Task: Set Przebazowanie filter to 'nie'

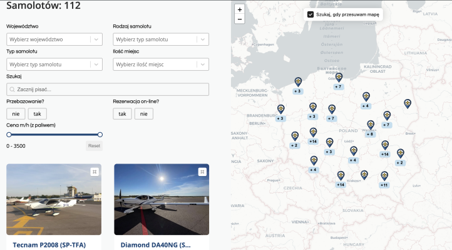Action: [16, 114]
